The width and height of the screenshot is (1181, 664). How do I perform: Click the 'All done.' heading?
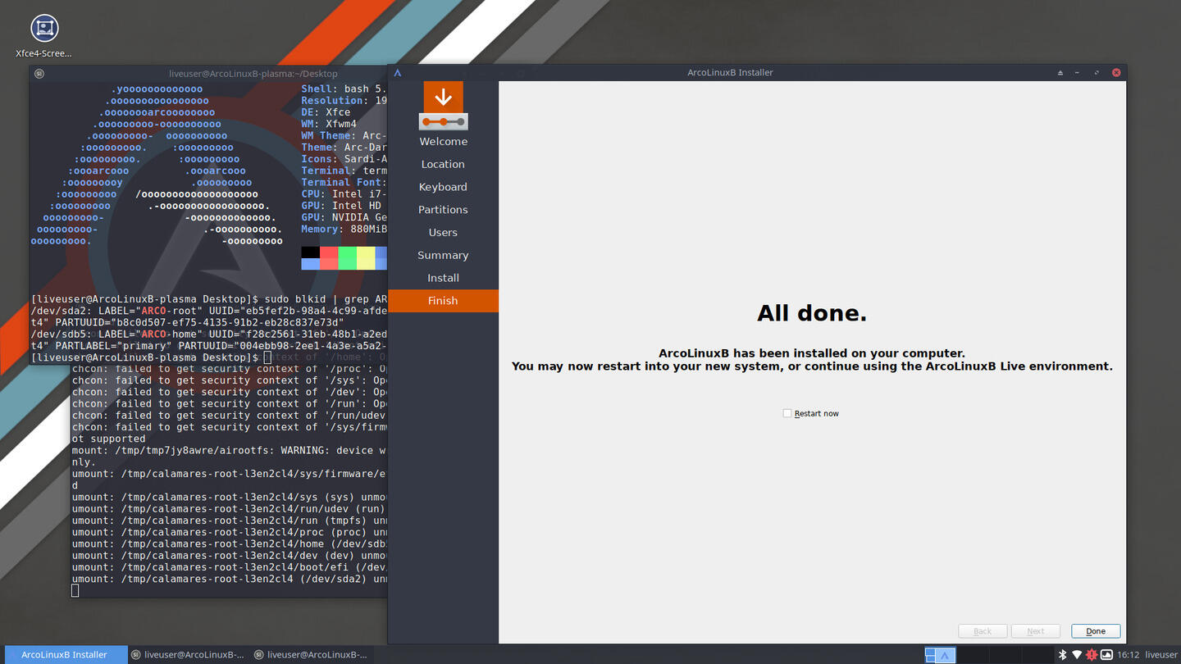click(x=812, y=313)
